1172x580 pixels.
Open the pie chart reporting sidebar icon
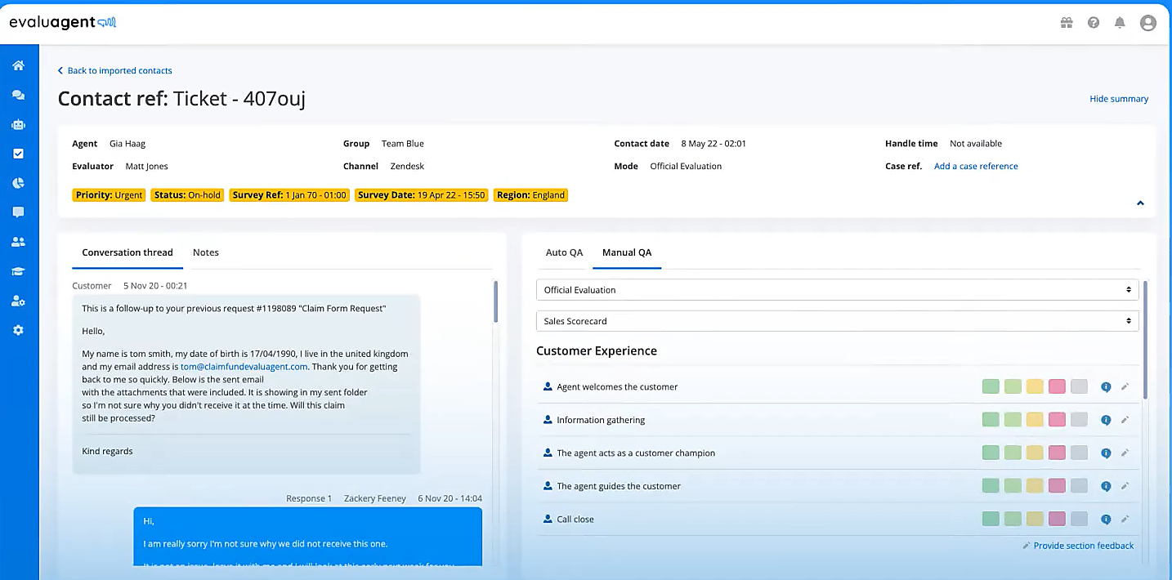pyautogui.click(x=18, y=183)
